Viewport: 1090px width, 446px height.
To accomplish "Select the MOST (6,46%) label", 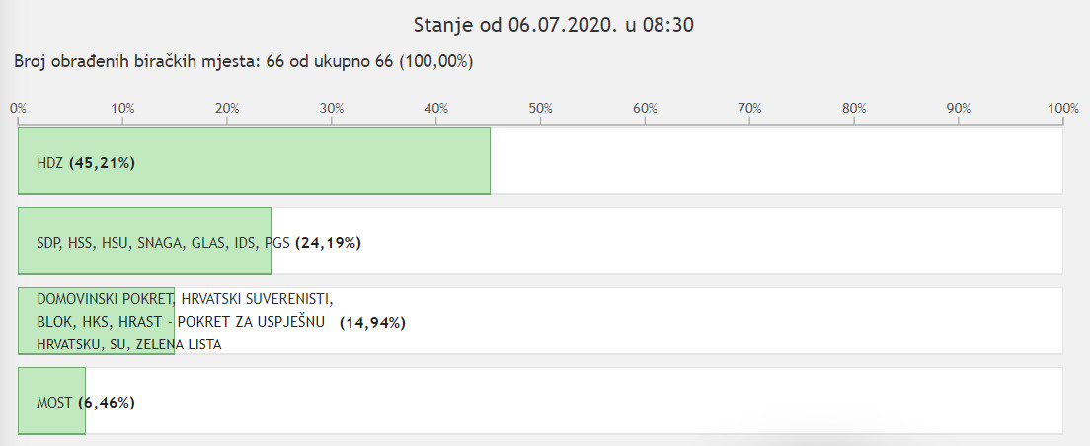I will point(86,403).
